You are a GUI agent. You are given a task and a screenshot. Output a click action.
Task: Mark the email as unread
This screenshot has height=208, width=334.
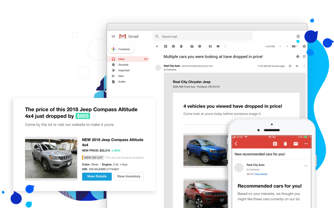tap(192, 46)
